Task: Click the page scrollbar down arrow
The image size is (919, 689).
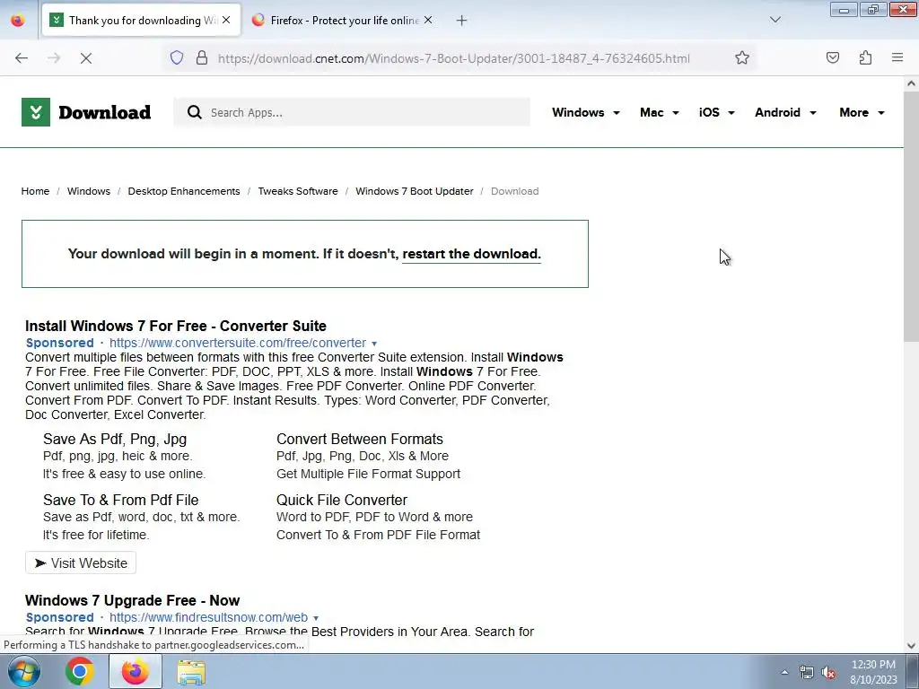Action: click(x=911, y=646)
